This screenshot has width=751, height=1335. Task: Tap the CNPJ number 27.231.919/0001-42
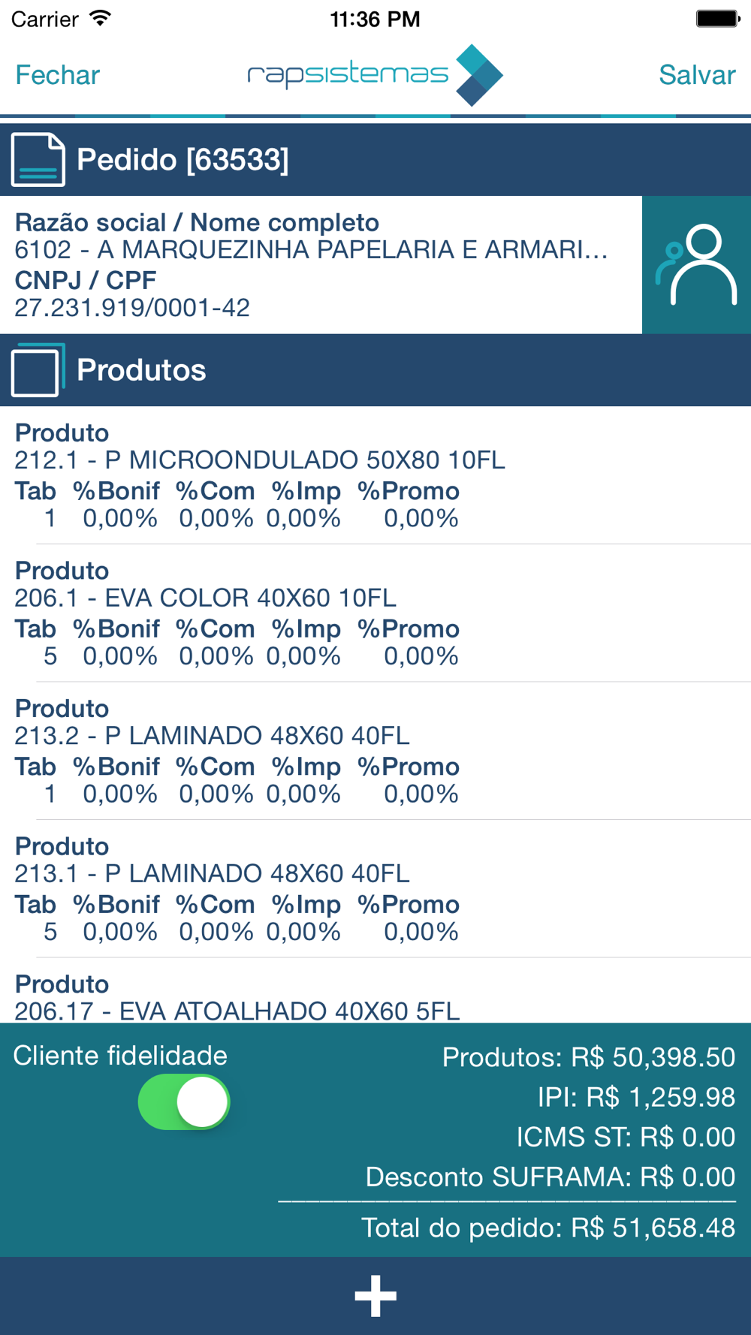[132, 308]
